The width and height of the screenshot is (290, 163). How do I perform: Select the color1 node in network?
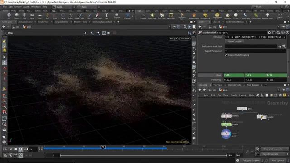[x=226, y=134]
